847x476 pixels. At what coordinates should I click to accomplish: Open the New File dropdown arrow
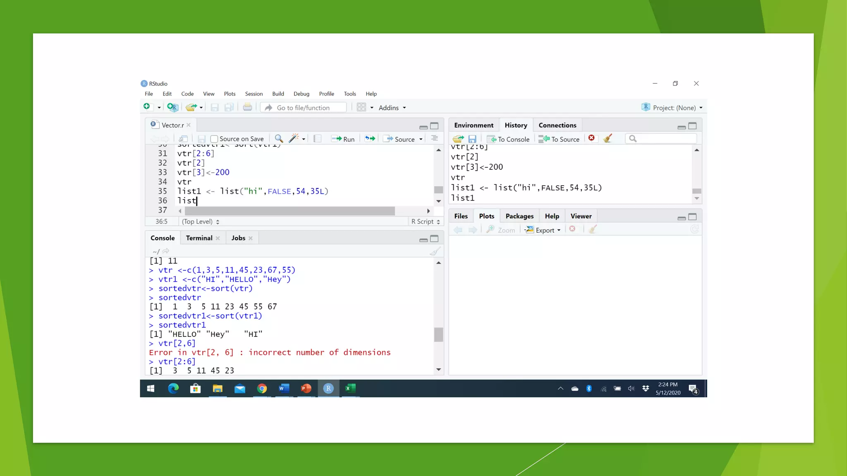point(159,108)
